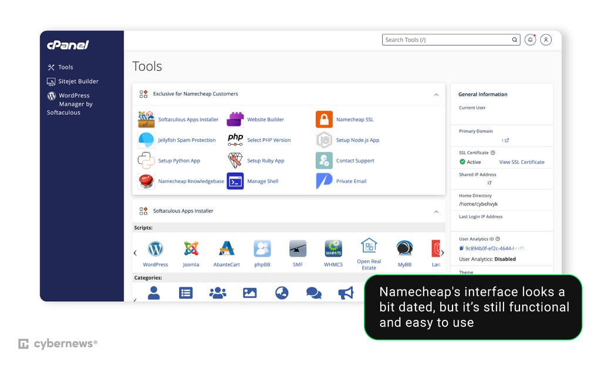Open the user account icon
This screenshot has width=601, height=365.
(x=546, y=40)
